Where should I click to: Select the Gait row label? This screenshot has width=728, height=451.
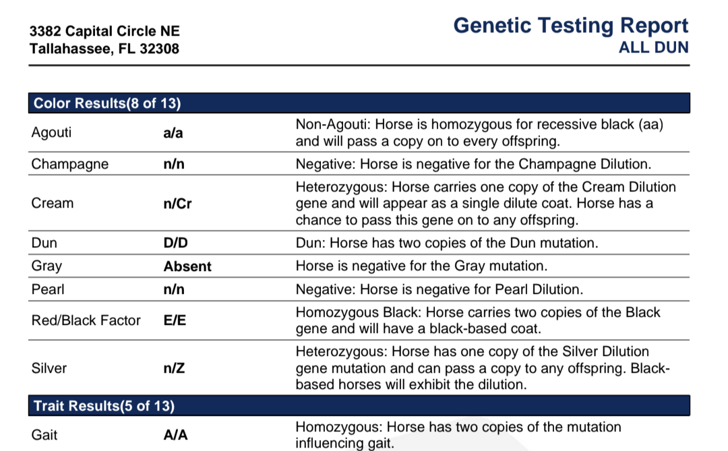coord(44,435)
